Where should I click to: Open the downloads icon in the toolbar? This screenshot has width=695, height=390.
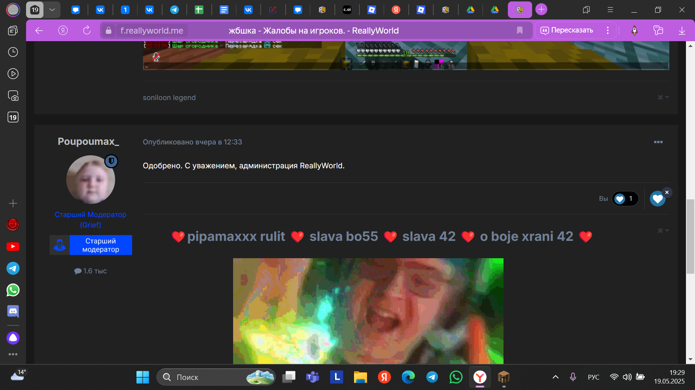(682, 31)
